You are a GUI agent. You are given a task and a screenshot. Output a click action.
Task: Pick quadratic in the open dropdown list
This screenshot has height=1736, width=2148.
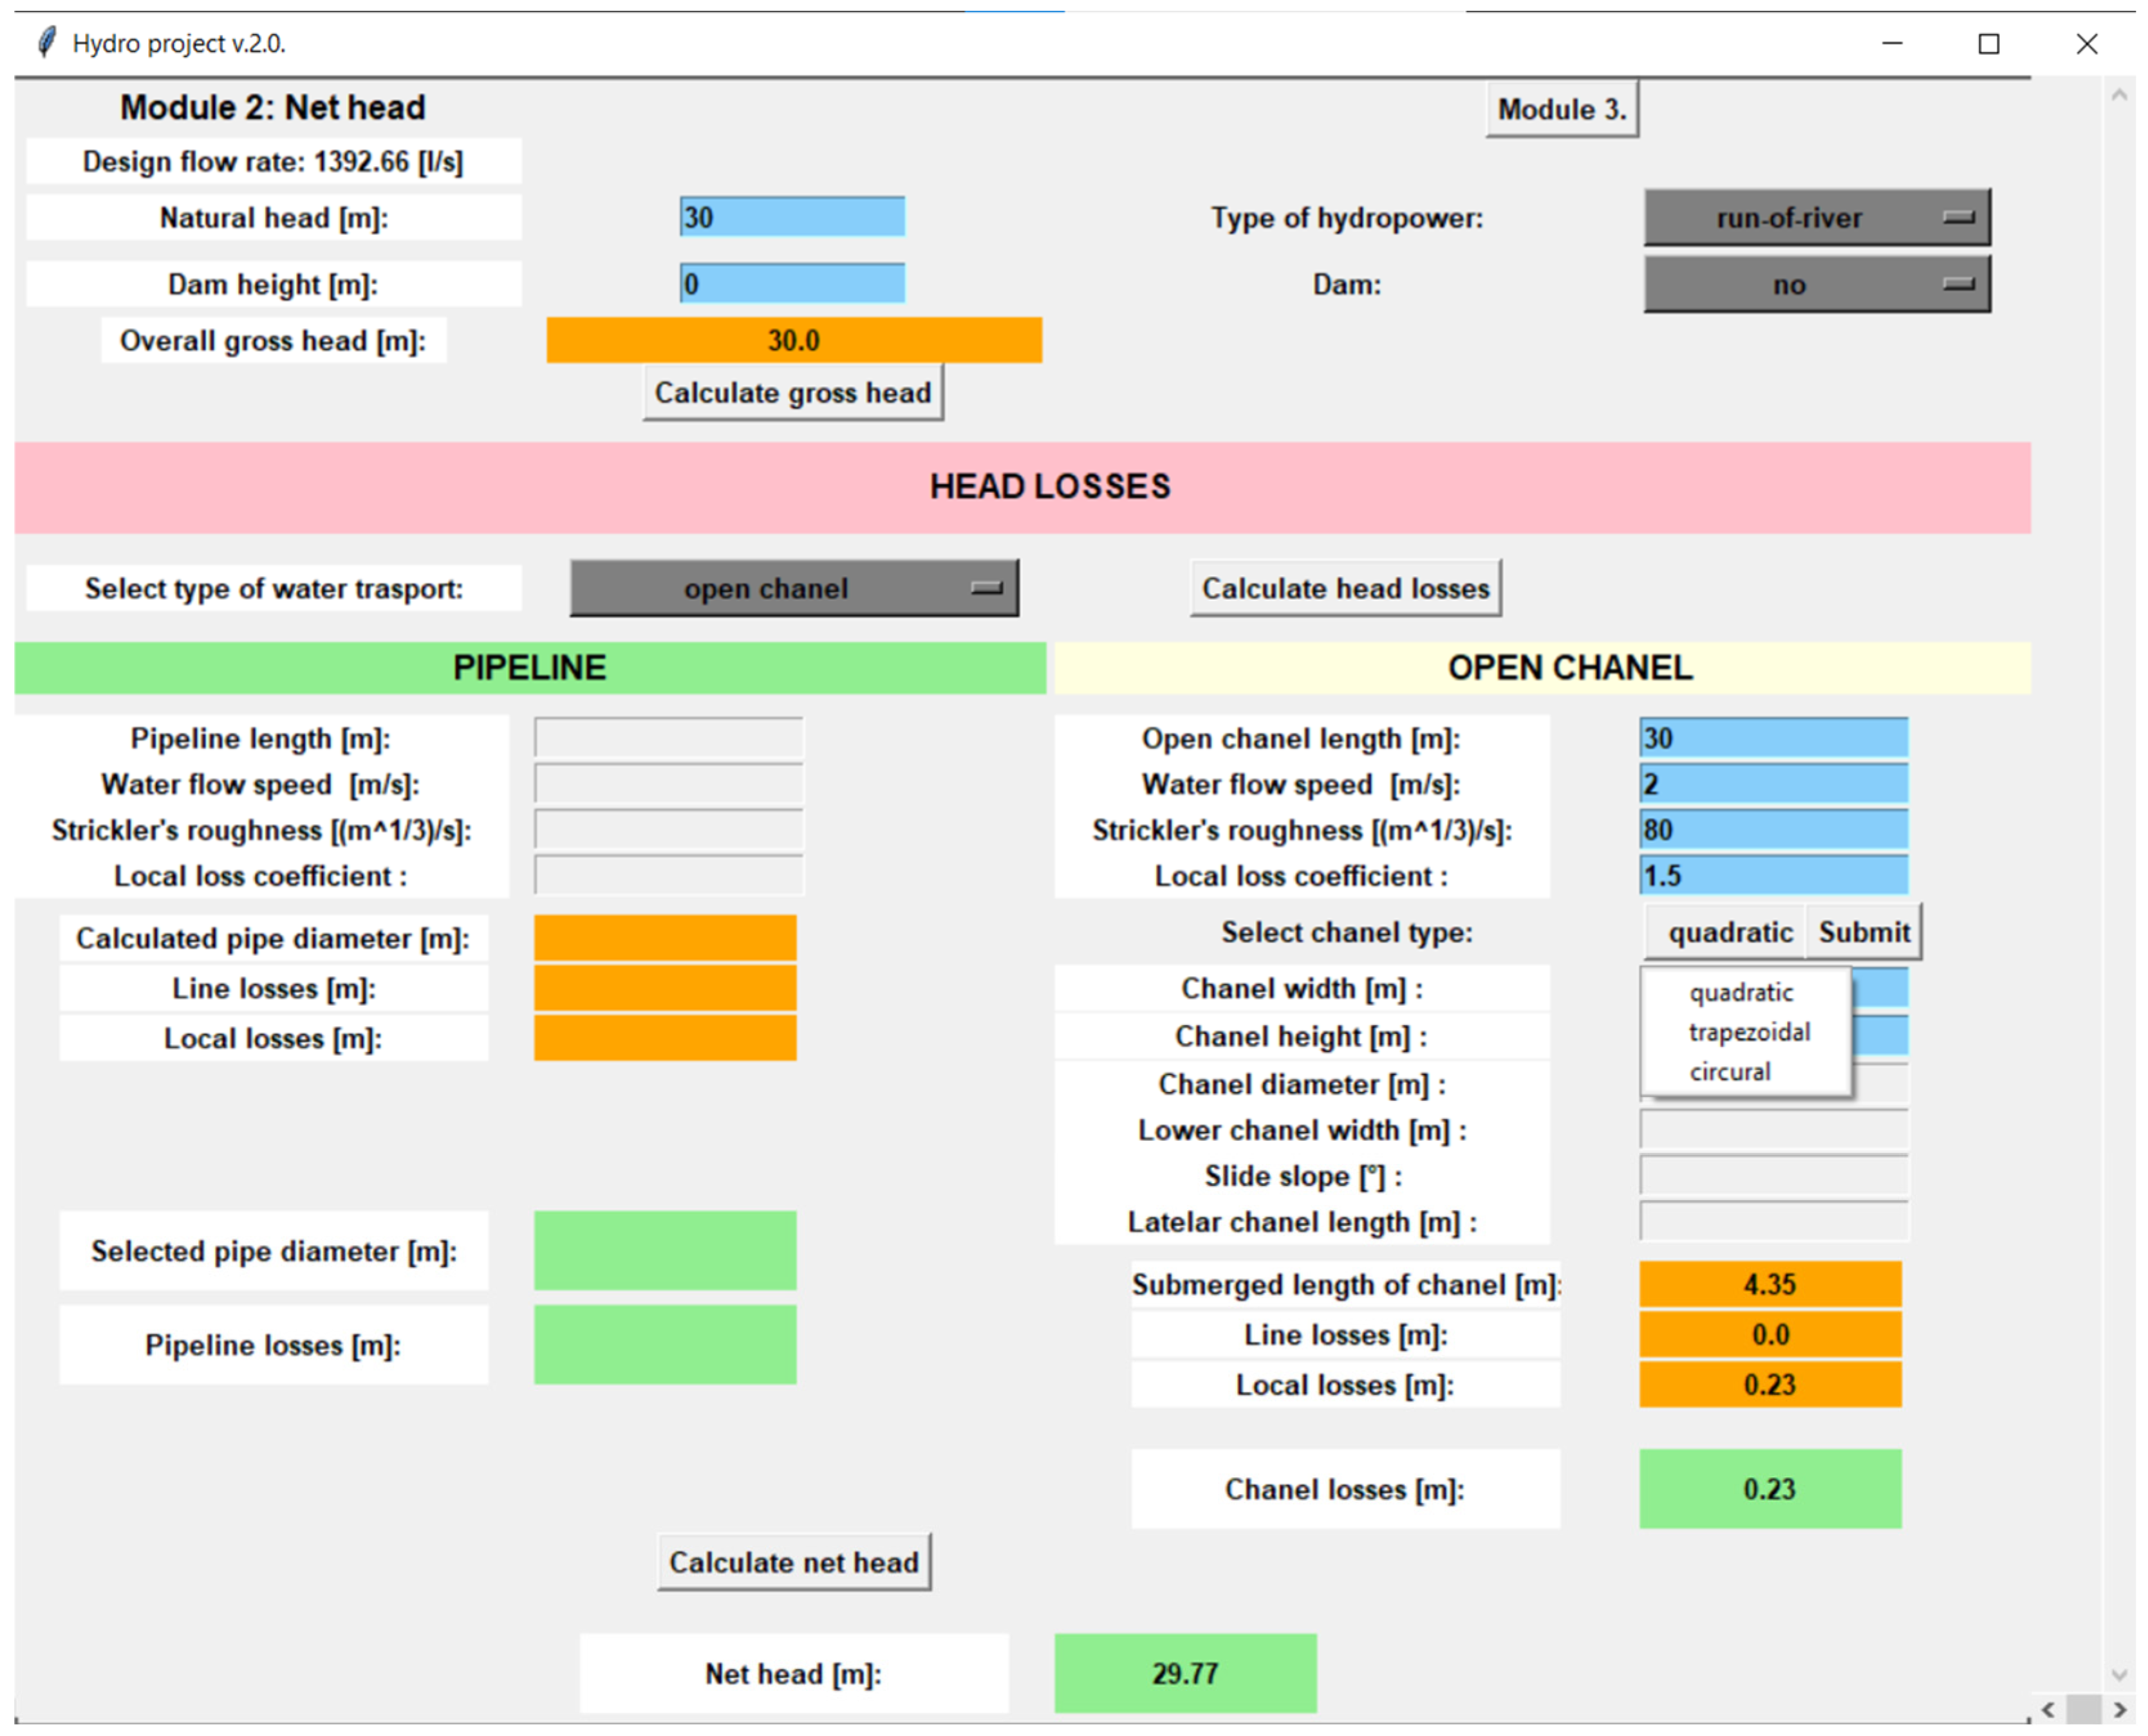pos(1741,992)
